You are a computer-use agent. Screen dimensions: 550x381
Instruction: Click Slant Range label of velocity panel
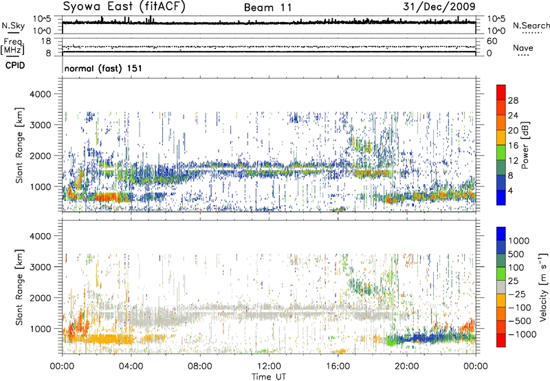point(19,287)
